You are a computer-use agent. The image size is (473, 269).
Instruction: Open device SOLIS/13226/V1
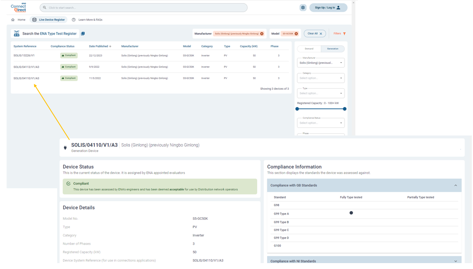24,56
